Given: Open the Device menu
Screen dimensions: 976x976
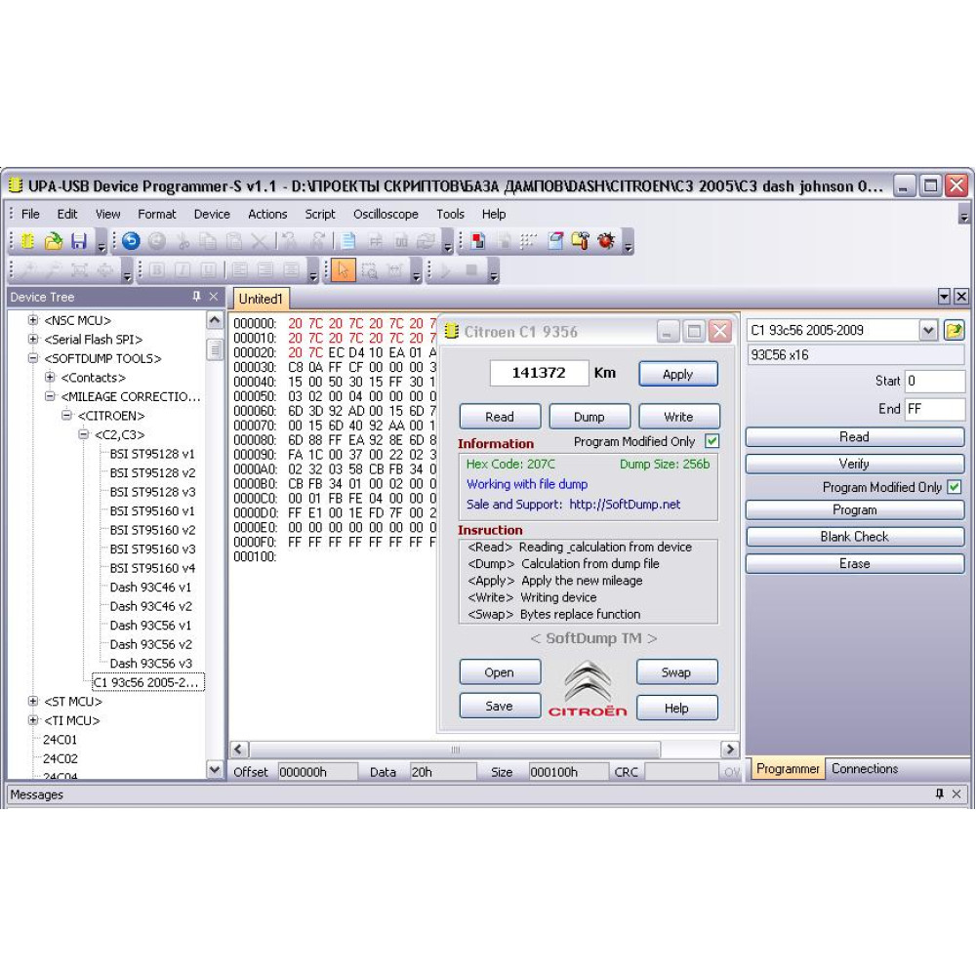Looking at the screenshot, I should [x=212, y=214].
